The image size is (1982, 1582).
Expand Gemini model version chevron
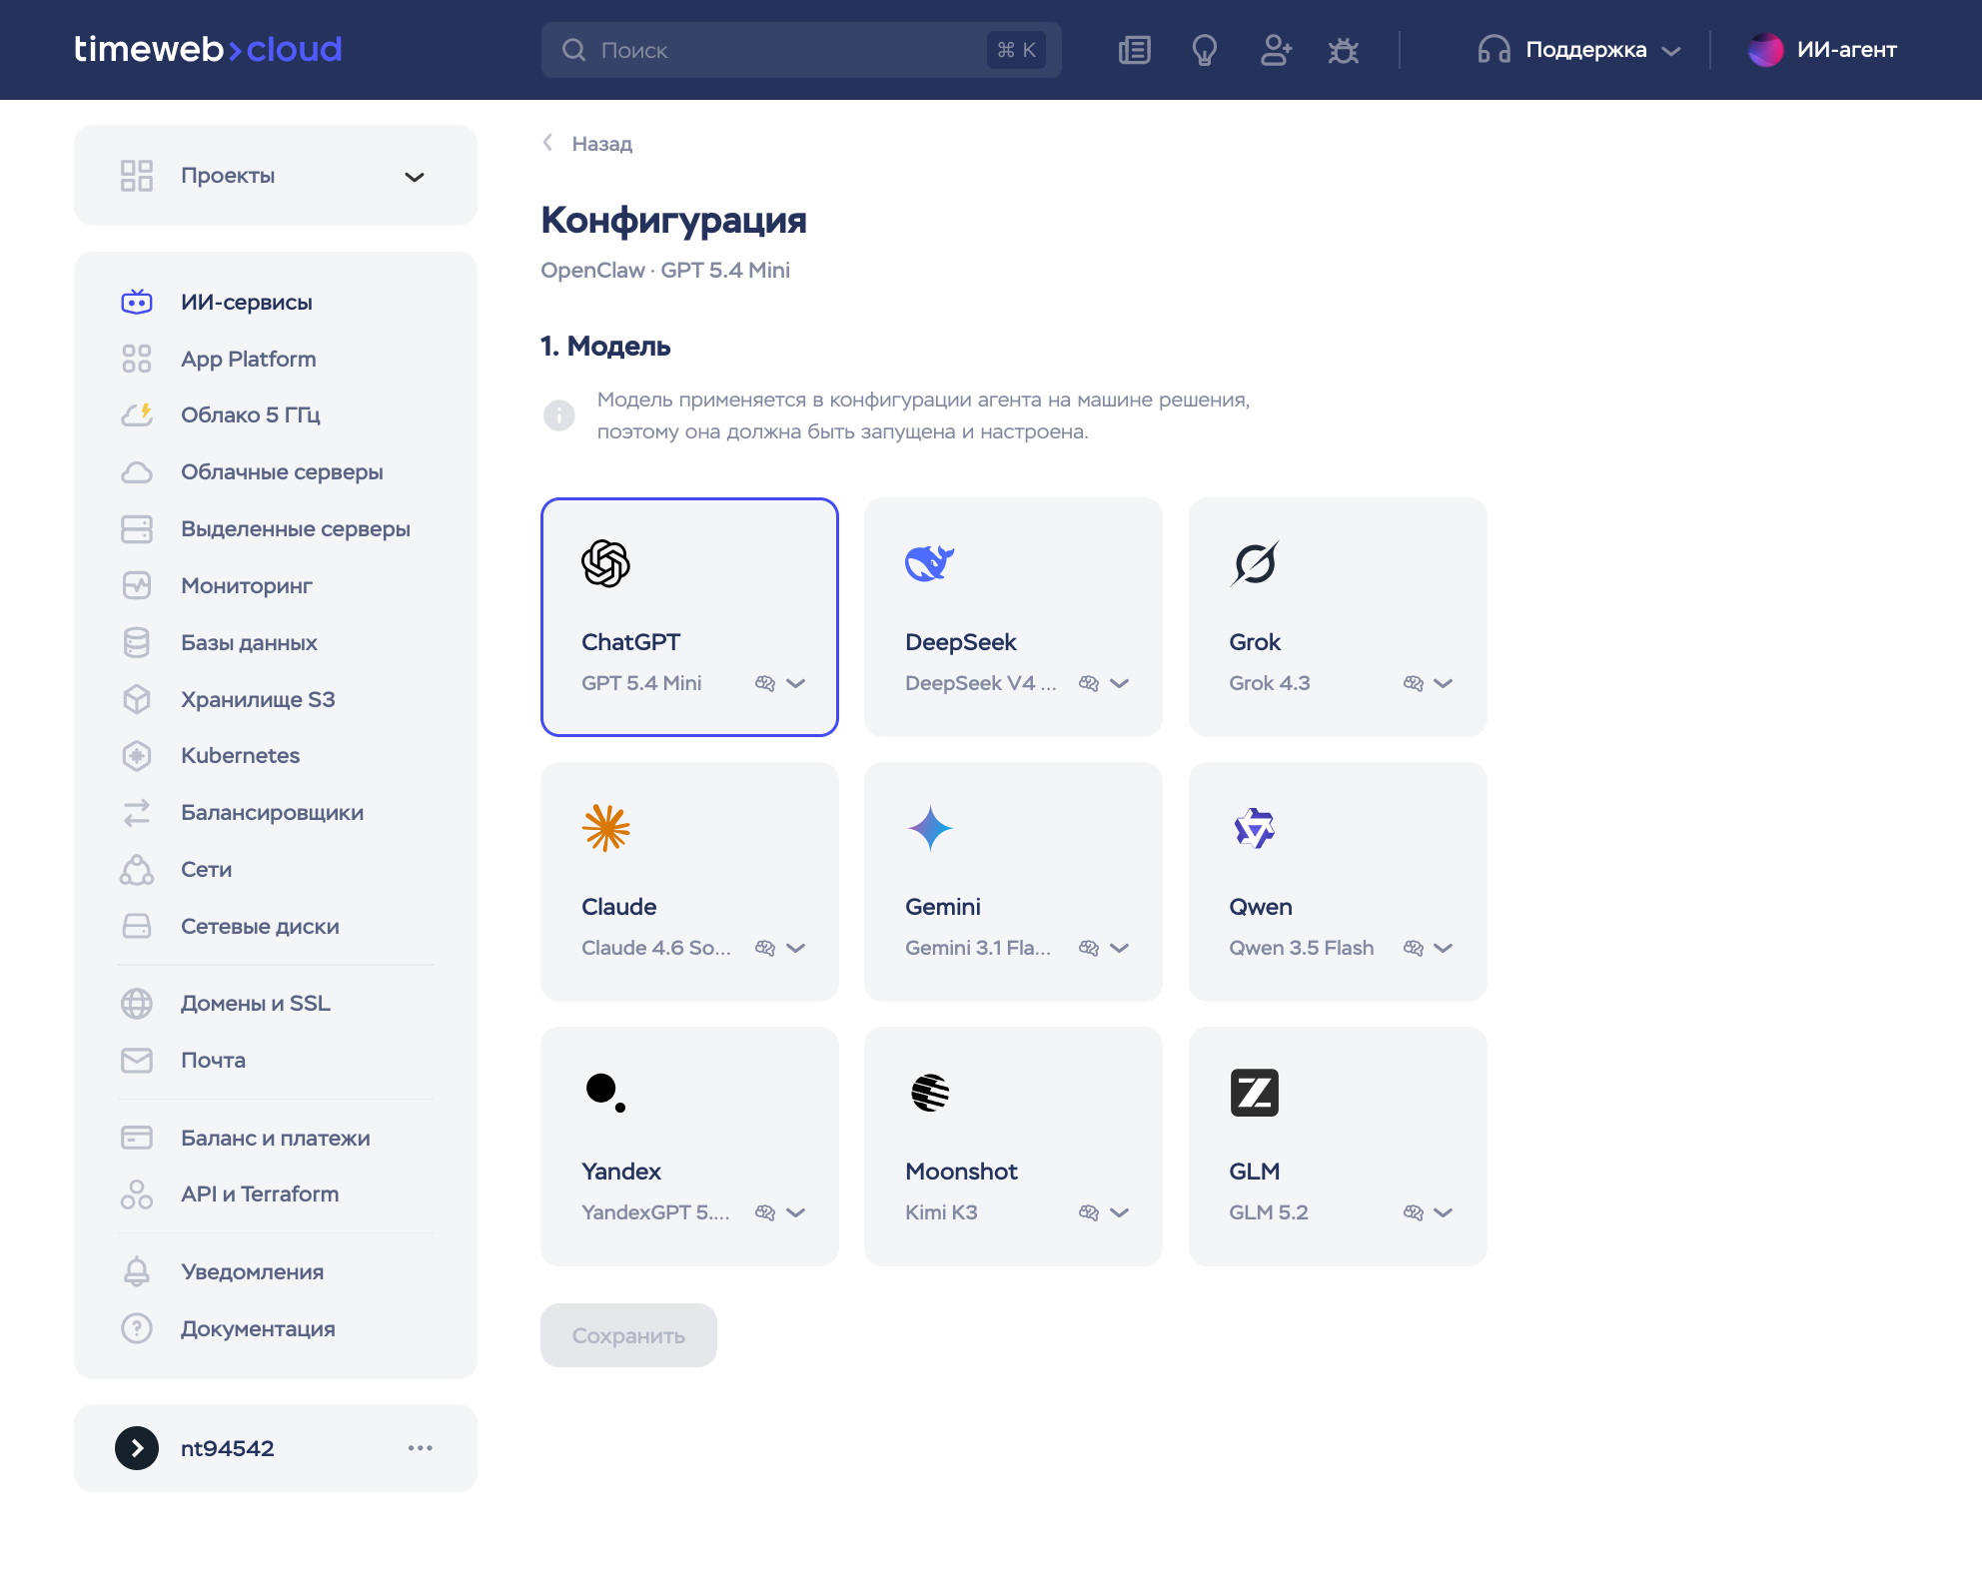click(x=1120, y=948)
